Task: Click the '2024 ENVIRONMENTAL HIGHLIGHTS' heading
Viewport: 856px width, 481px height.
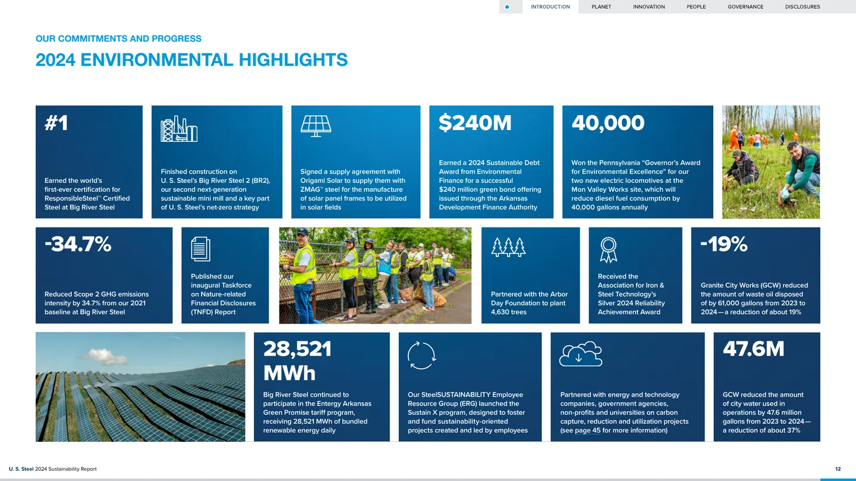Action: pos(191,60)
